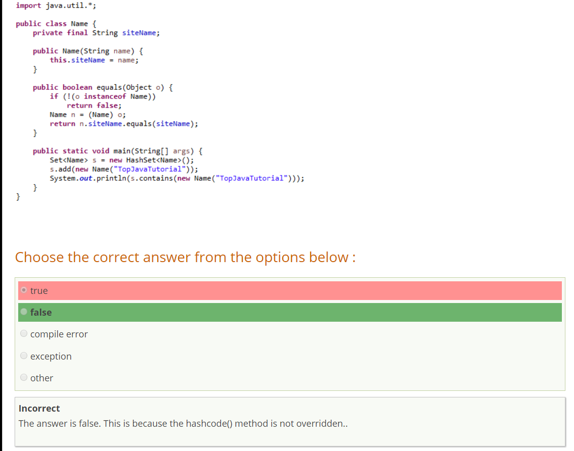Click the "Incorrect" feedback heading
Viewport: 574px width, 451px height.
coord(39,408)
